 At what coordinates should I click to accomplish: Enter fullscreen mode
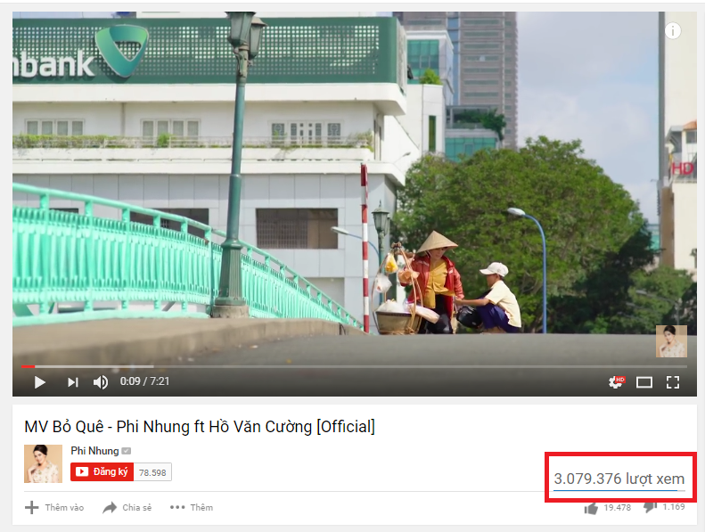tap(673, 382)
